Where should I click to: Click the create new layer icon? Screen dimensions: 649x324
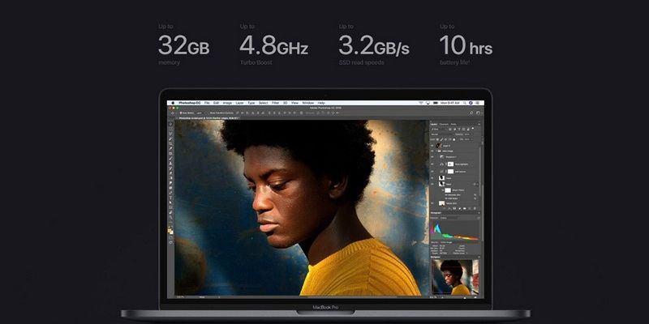[470, 208]
